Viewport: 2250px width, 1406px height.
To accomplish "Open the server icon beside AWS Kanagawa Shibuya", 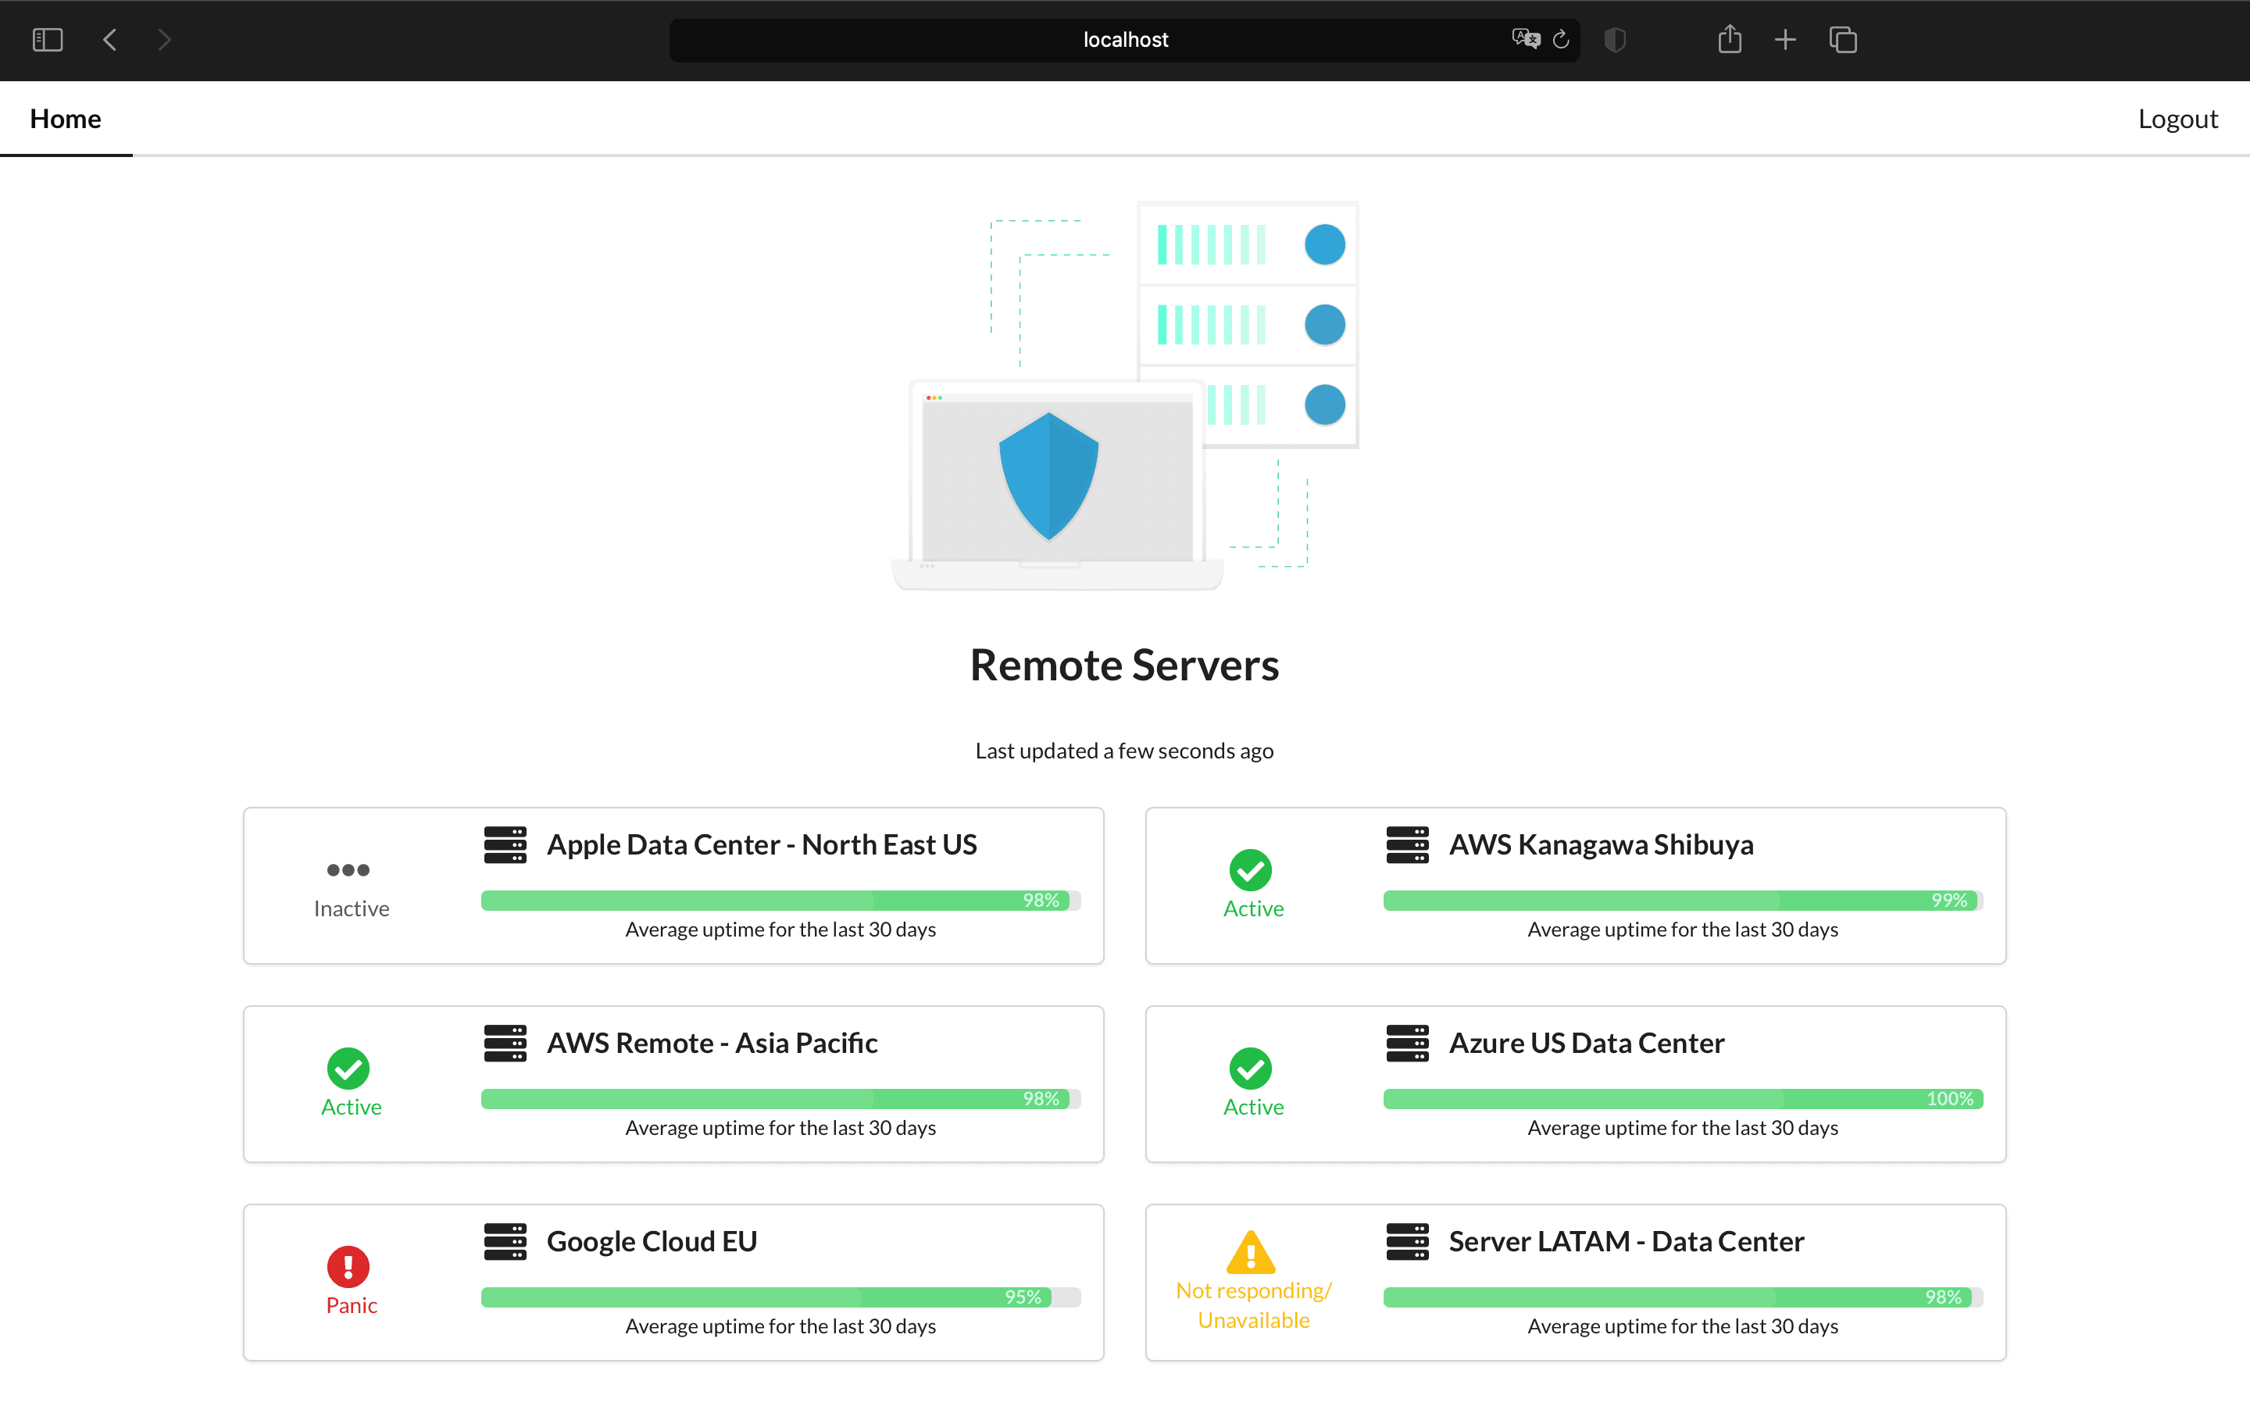I will click(1407, 844).
